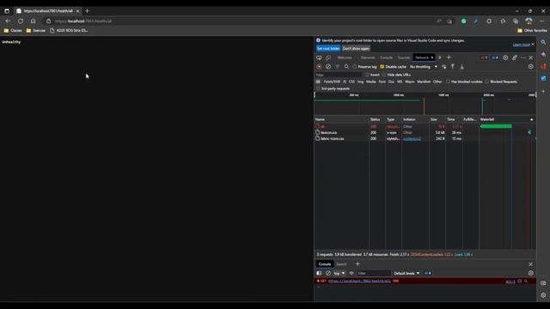
Task: Select the favicon.ico request row
Action: 425,132
